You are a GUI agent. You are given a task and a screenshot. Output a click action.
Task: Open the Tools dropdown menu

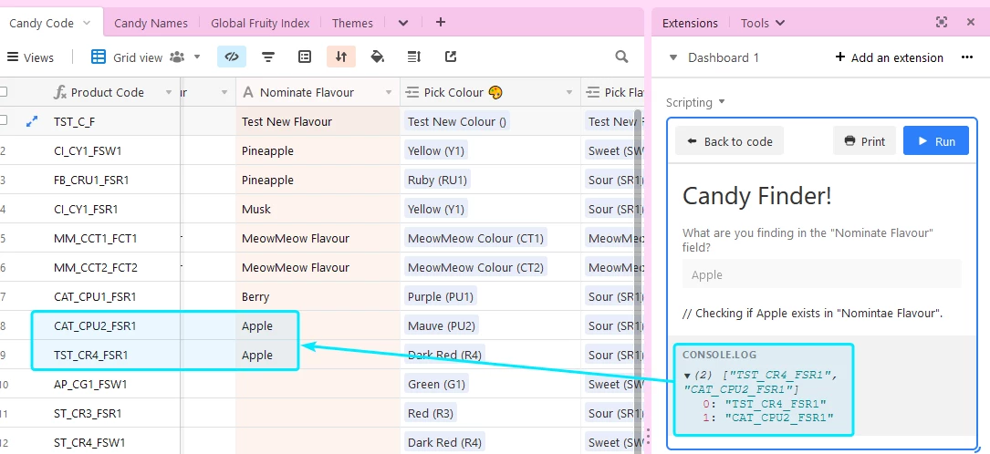(x=763, y=23)
